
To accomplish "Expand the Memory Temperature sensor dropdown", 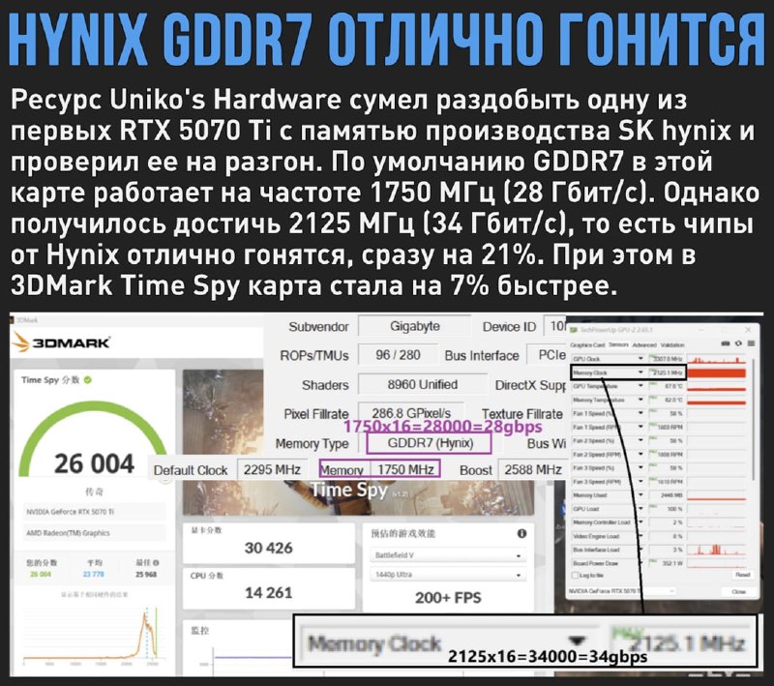I will [640, 400].
